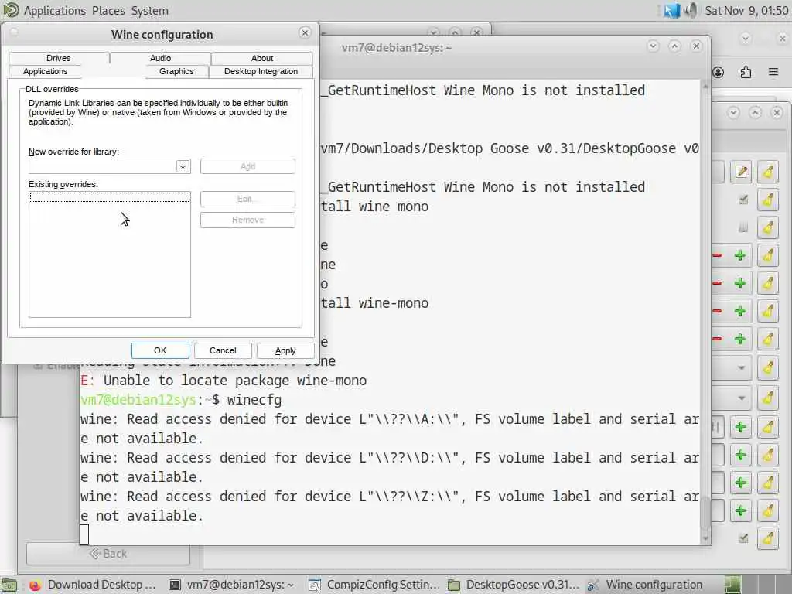Switch to the Audio tab

pos(160,58)
